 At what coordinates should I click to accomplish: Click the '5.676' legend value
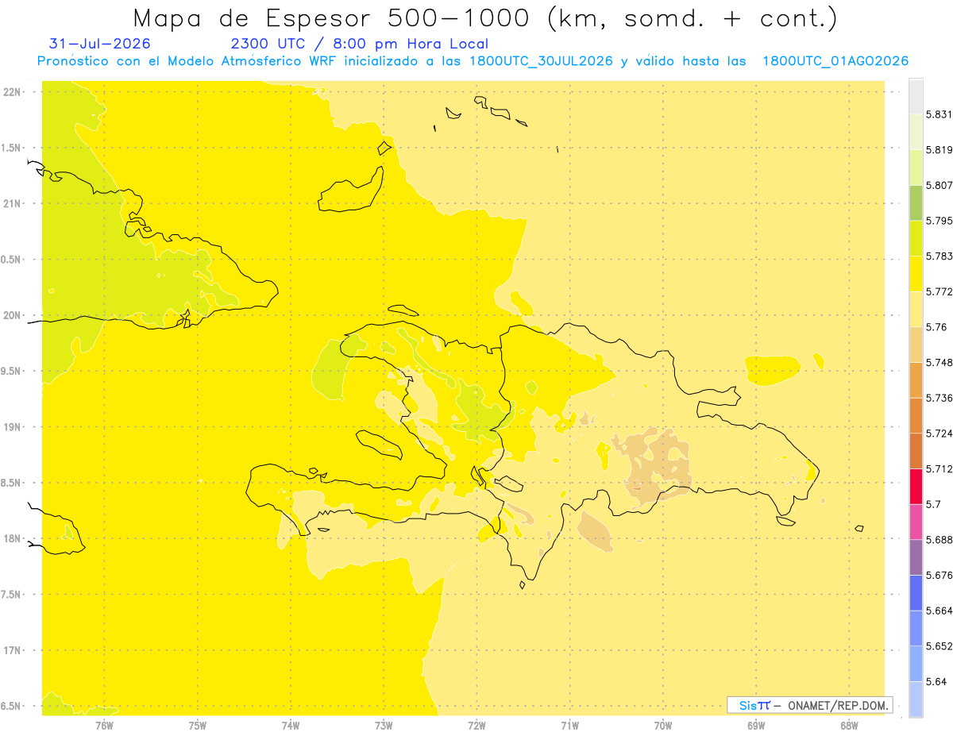coord(938,576)
